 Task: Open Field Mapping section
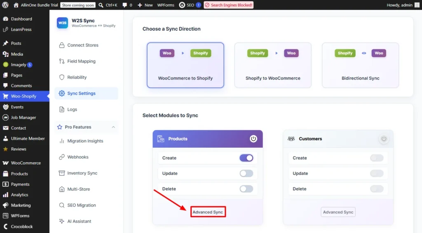point(86,61)
